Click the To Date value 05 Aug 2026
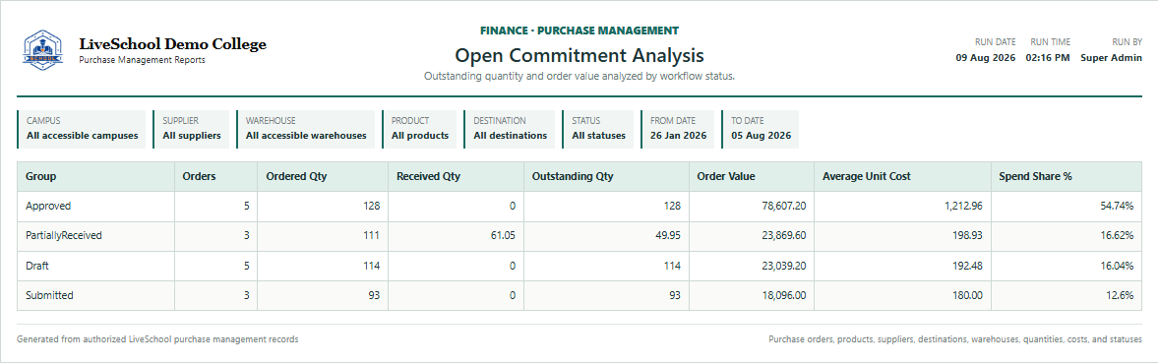 761,136
